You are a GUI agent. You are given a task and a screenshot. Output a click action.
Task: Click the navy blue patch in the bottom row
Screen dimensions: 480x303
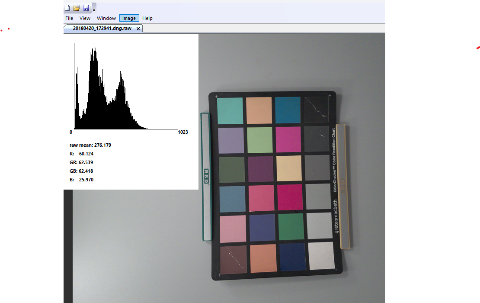tap(292, 257)
